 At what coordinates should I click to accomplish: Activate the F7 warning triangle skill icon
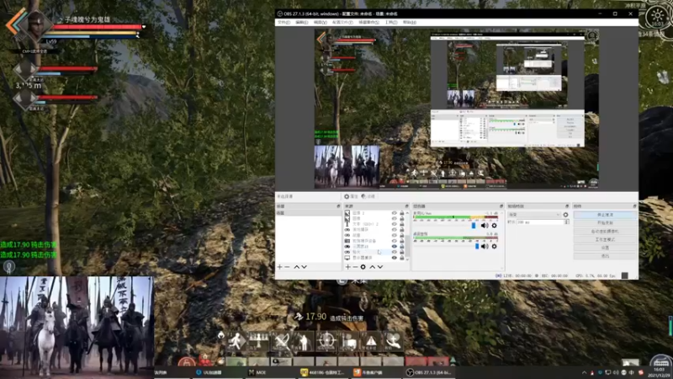point(371,342)
